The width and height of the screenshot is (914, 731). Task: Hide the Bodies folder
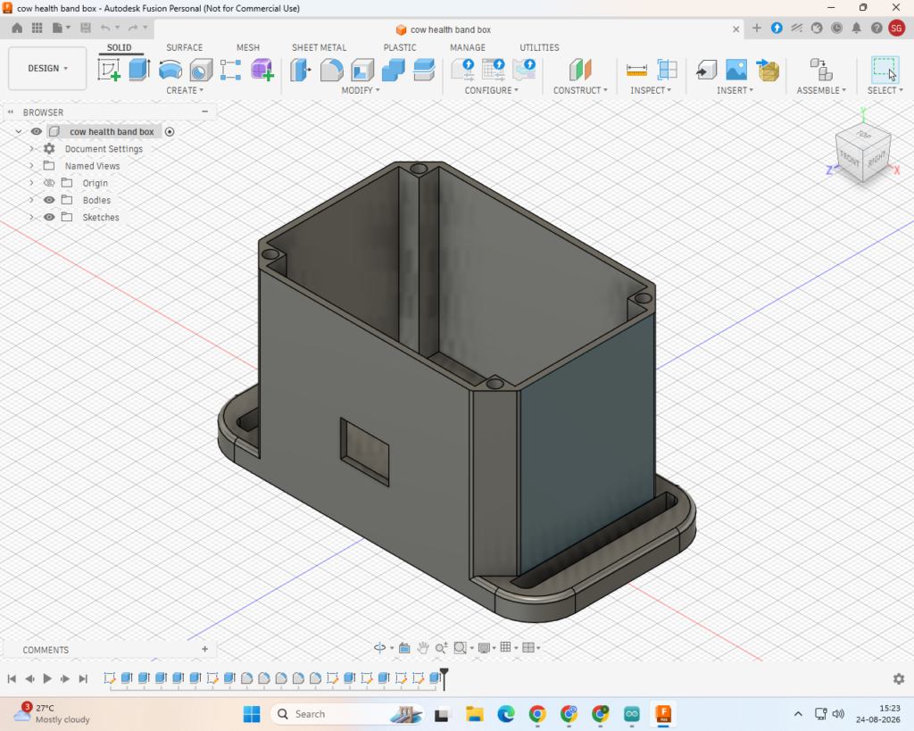pyautogui.click(x=49, y=200)
